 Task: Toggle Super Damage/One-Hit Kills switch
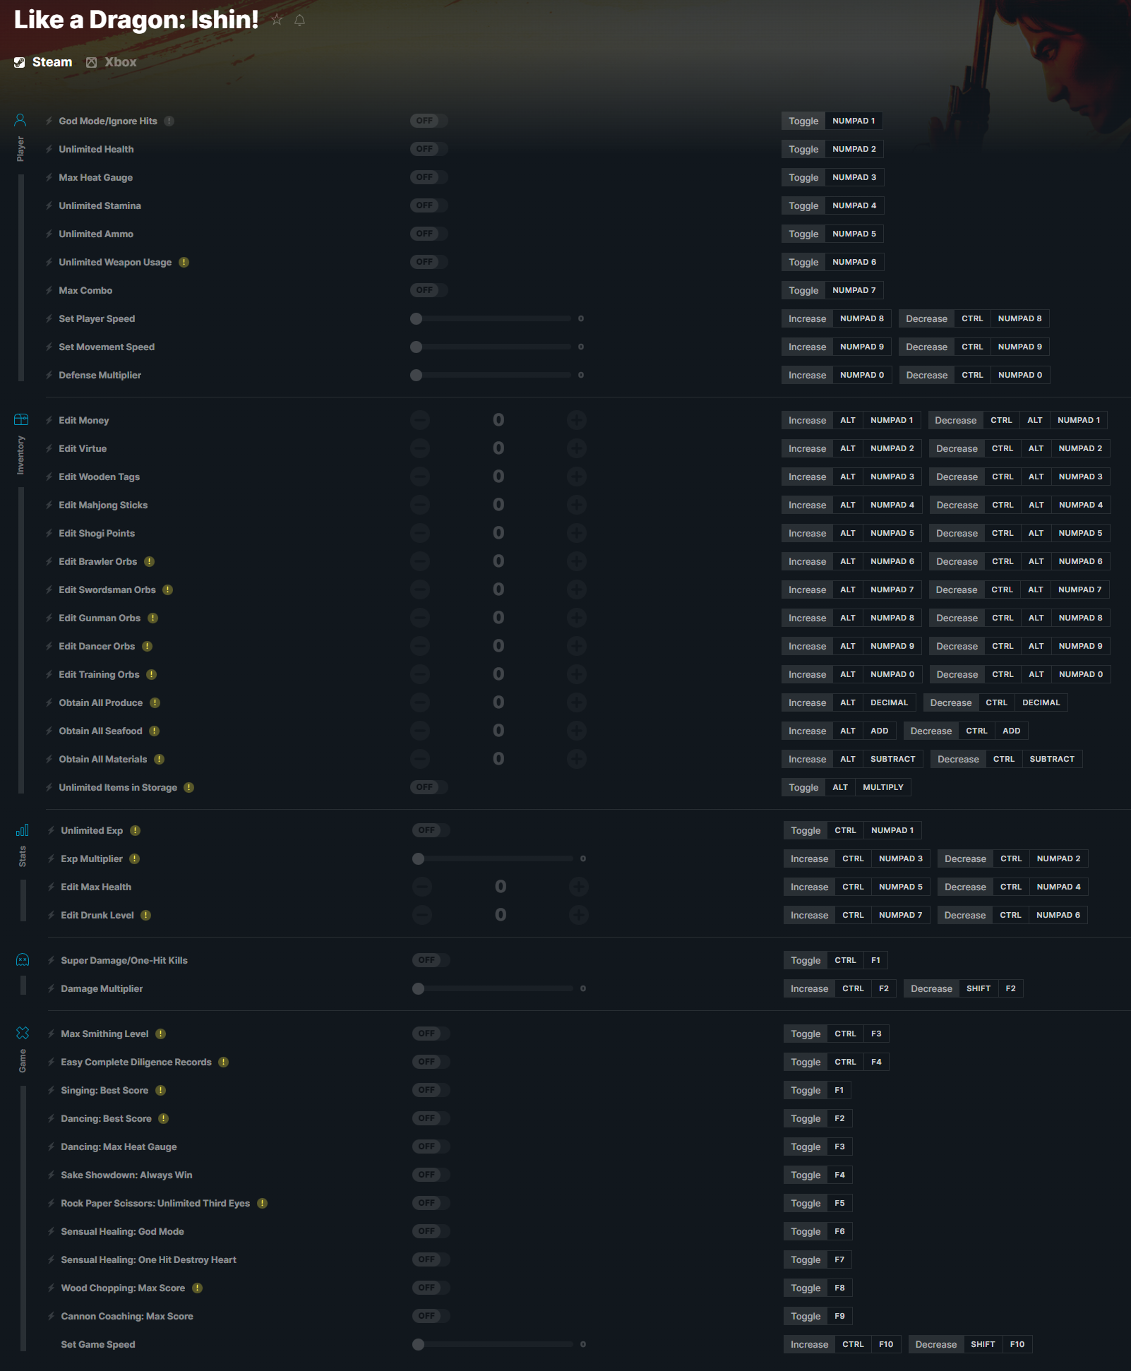tap(431, 960)
